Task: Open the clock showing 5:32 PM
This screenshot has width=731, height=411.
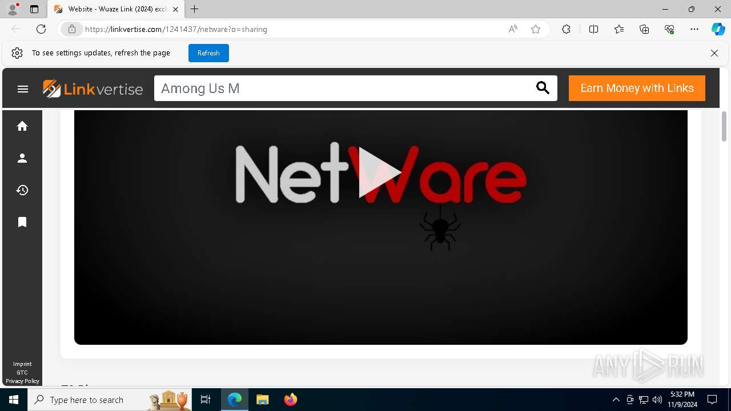Action: 682,400
